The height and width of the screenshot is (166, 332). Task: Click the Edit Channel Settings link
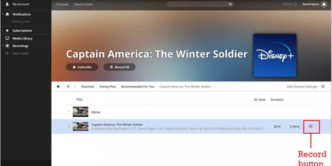(302, 87)
